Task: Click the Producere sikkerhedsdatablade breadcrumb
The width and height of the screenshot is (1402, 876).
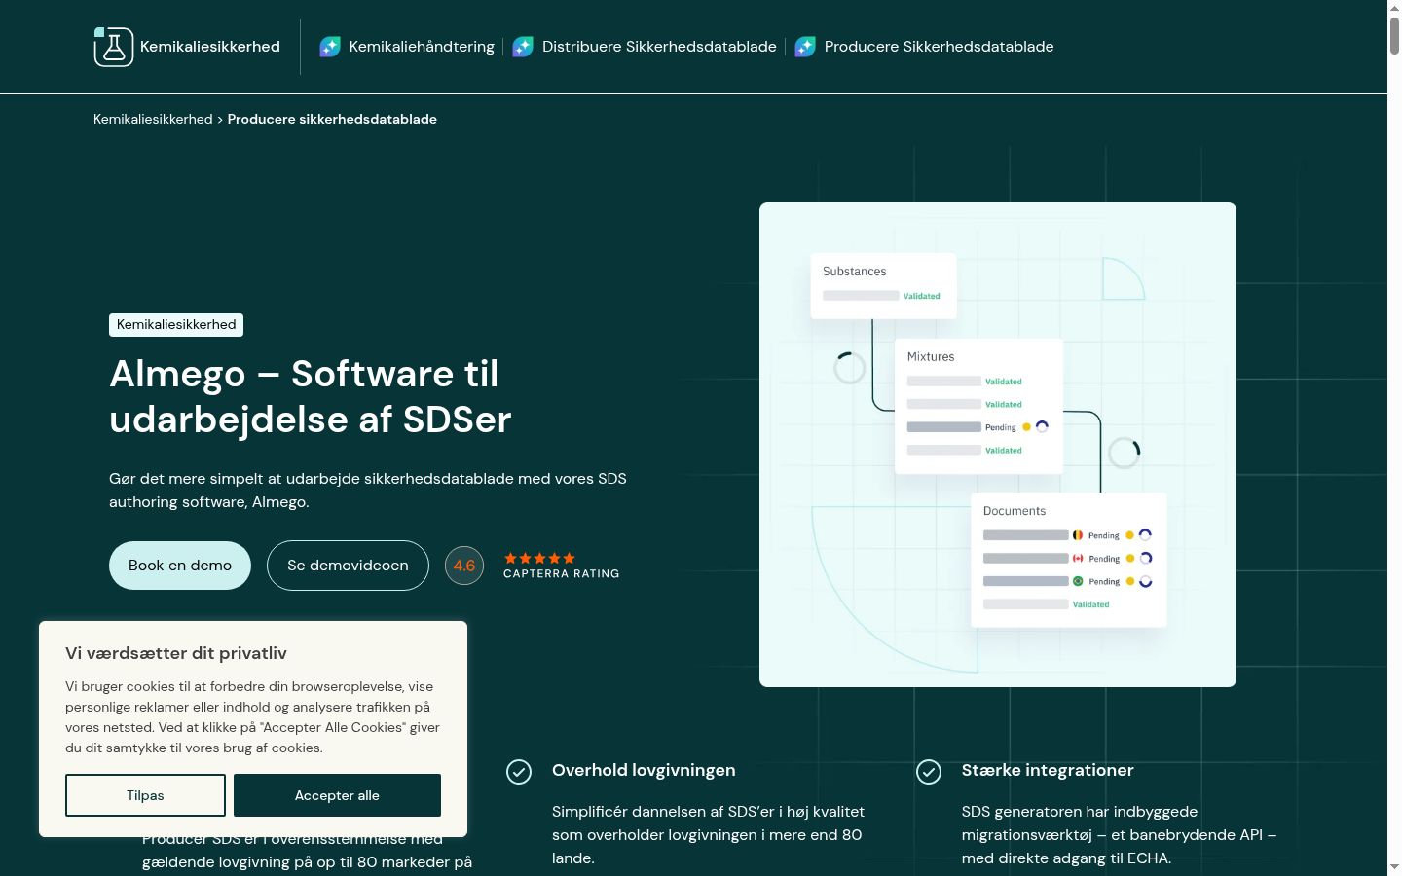Action: pyautogui.click(x=332, y=119)
